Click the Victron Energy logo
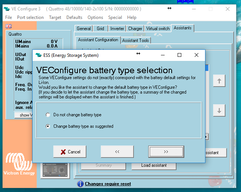This screenshot has width=241, height=192. [x=19, y=164]
